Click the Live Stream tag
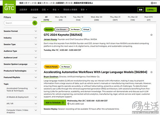The width and height of the screenshot is (160, 115). (x=62, y=30)
